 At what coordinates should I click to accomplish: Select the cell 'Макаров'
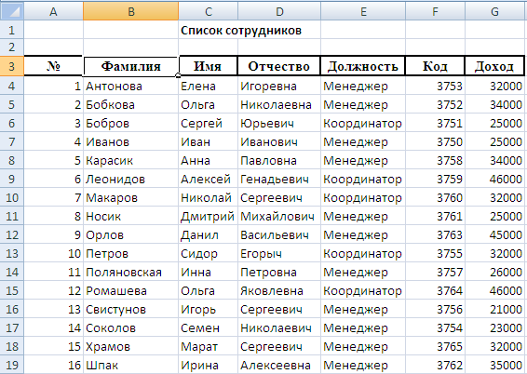130,197
